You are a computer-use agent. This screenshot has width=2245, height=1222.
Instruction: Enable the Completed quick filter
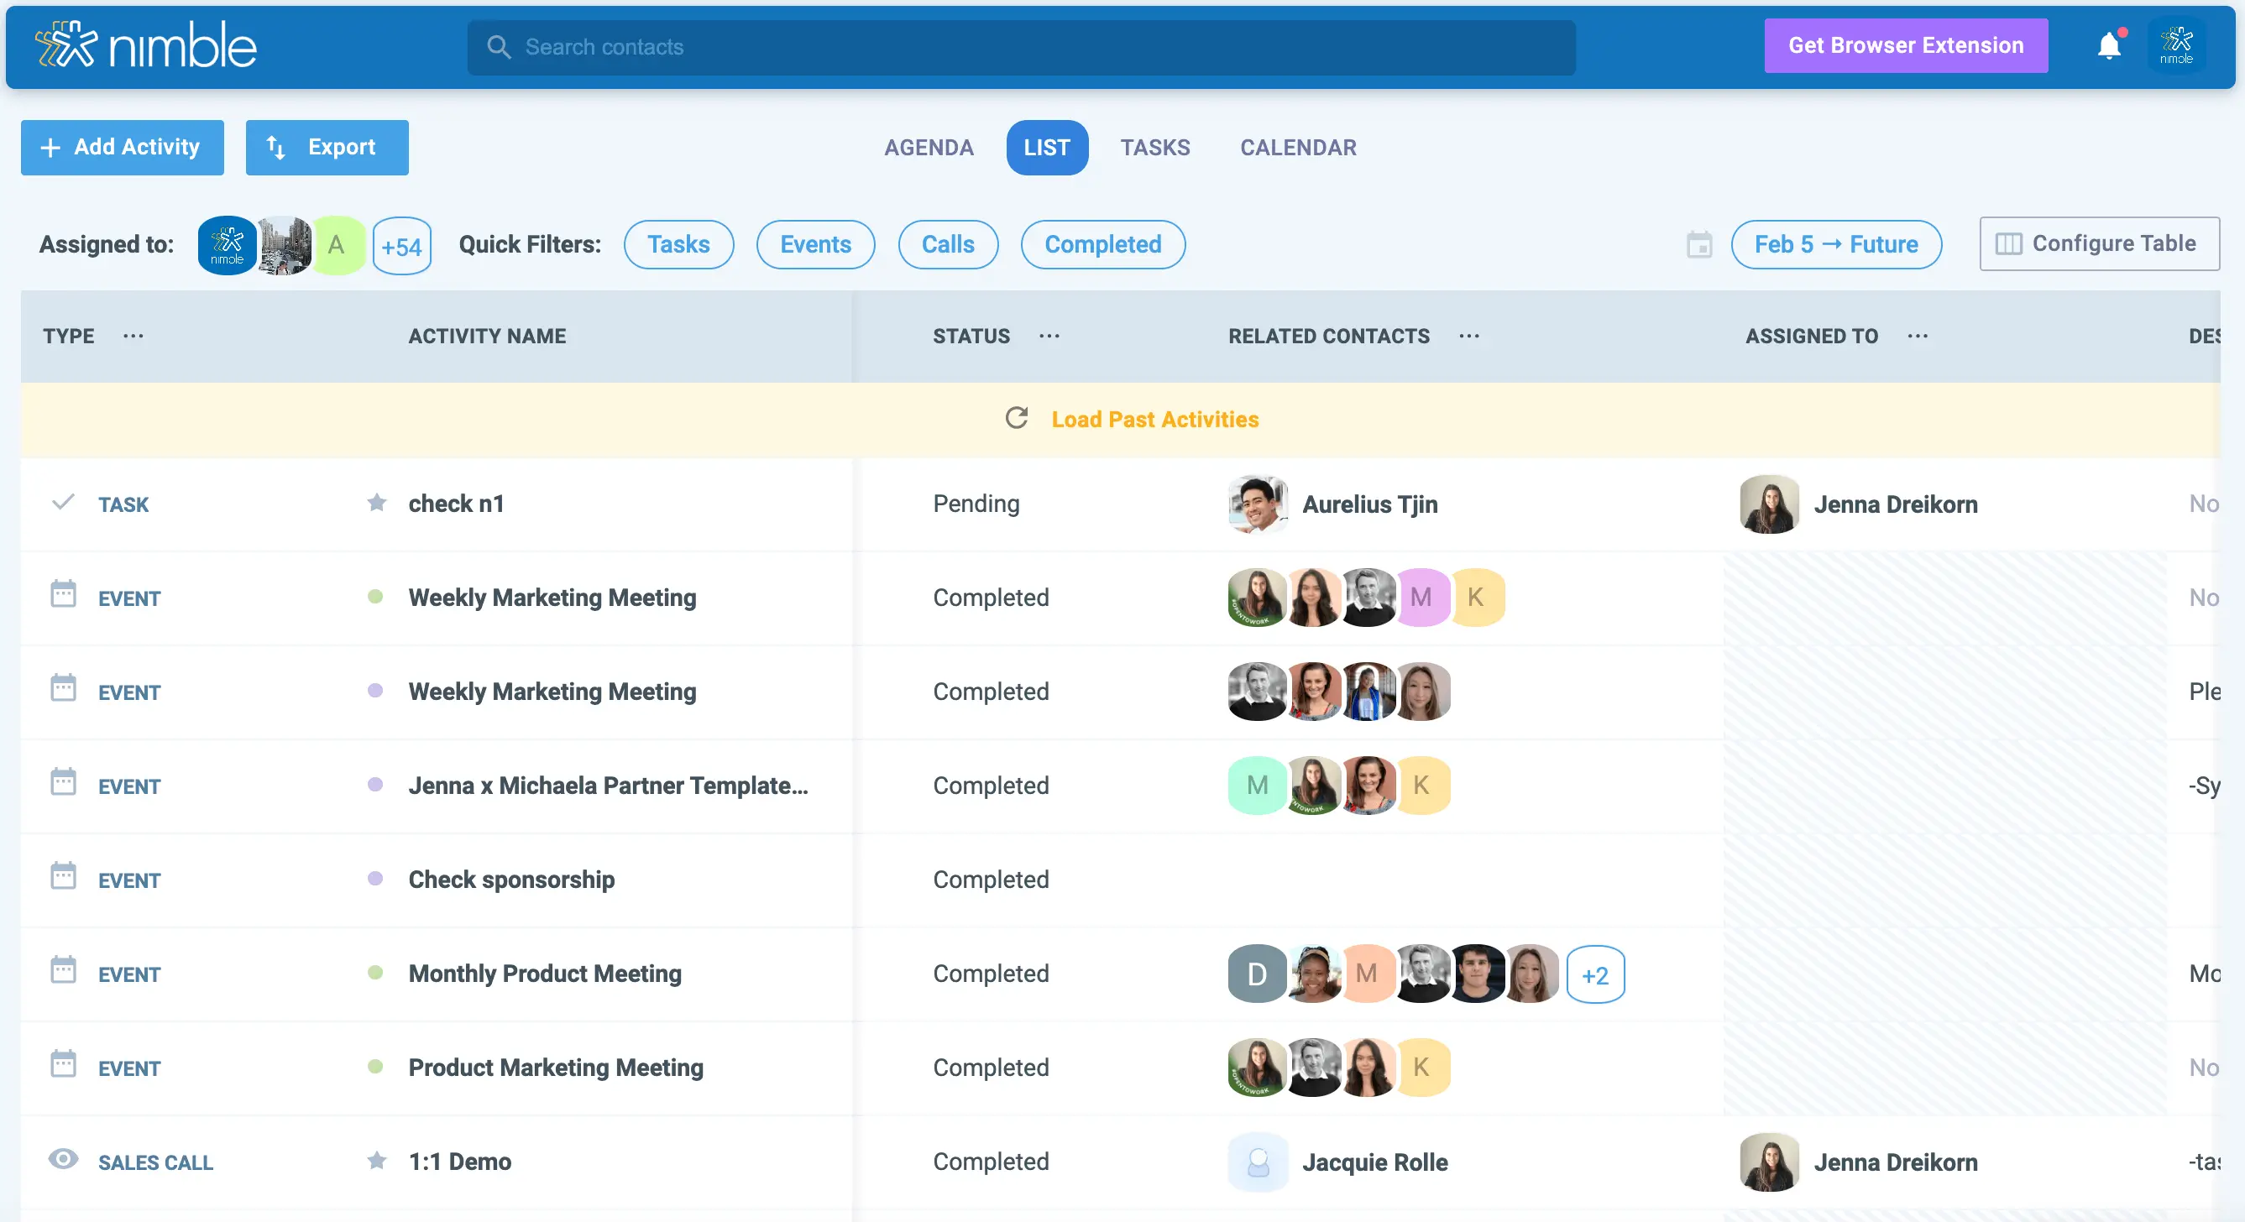point(1102,245)
